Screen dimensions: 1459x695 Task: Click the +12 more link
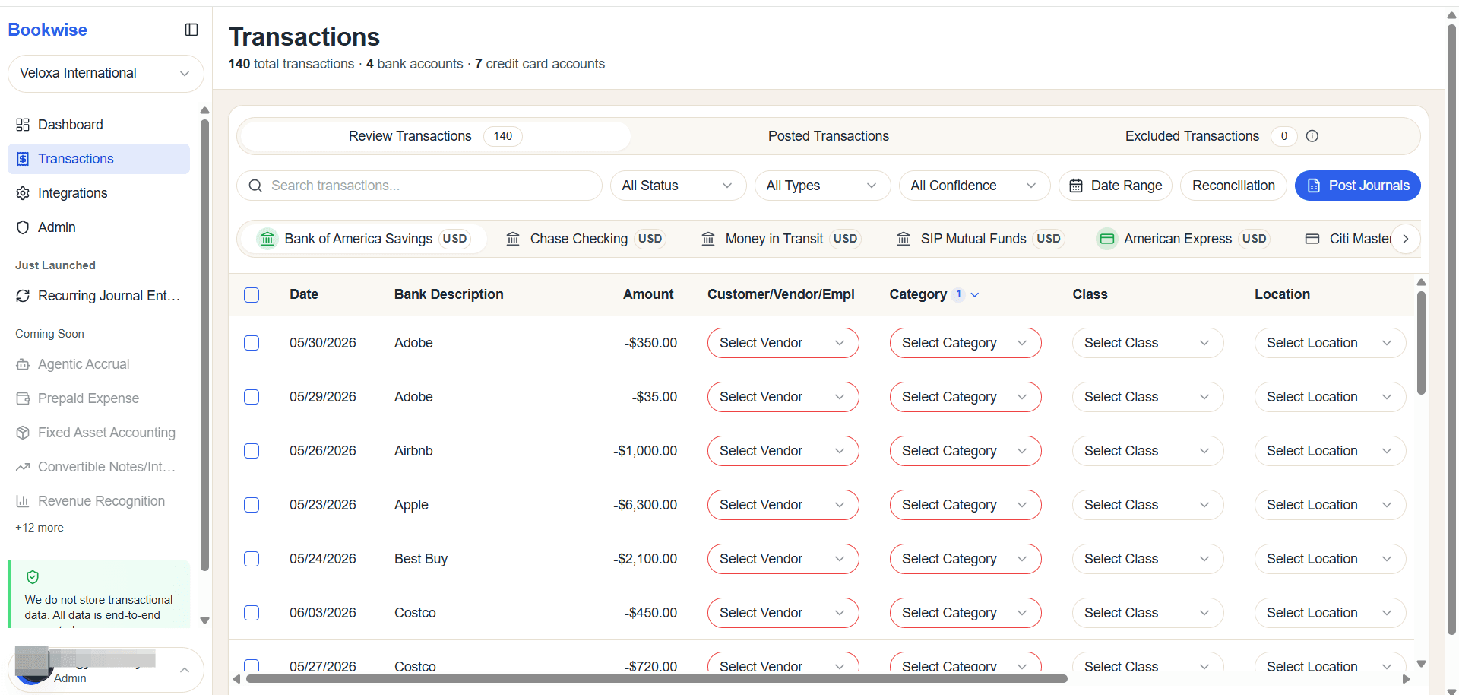point(40,528)
